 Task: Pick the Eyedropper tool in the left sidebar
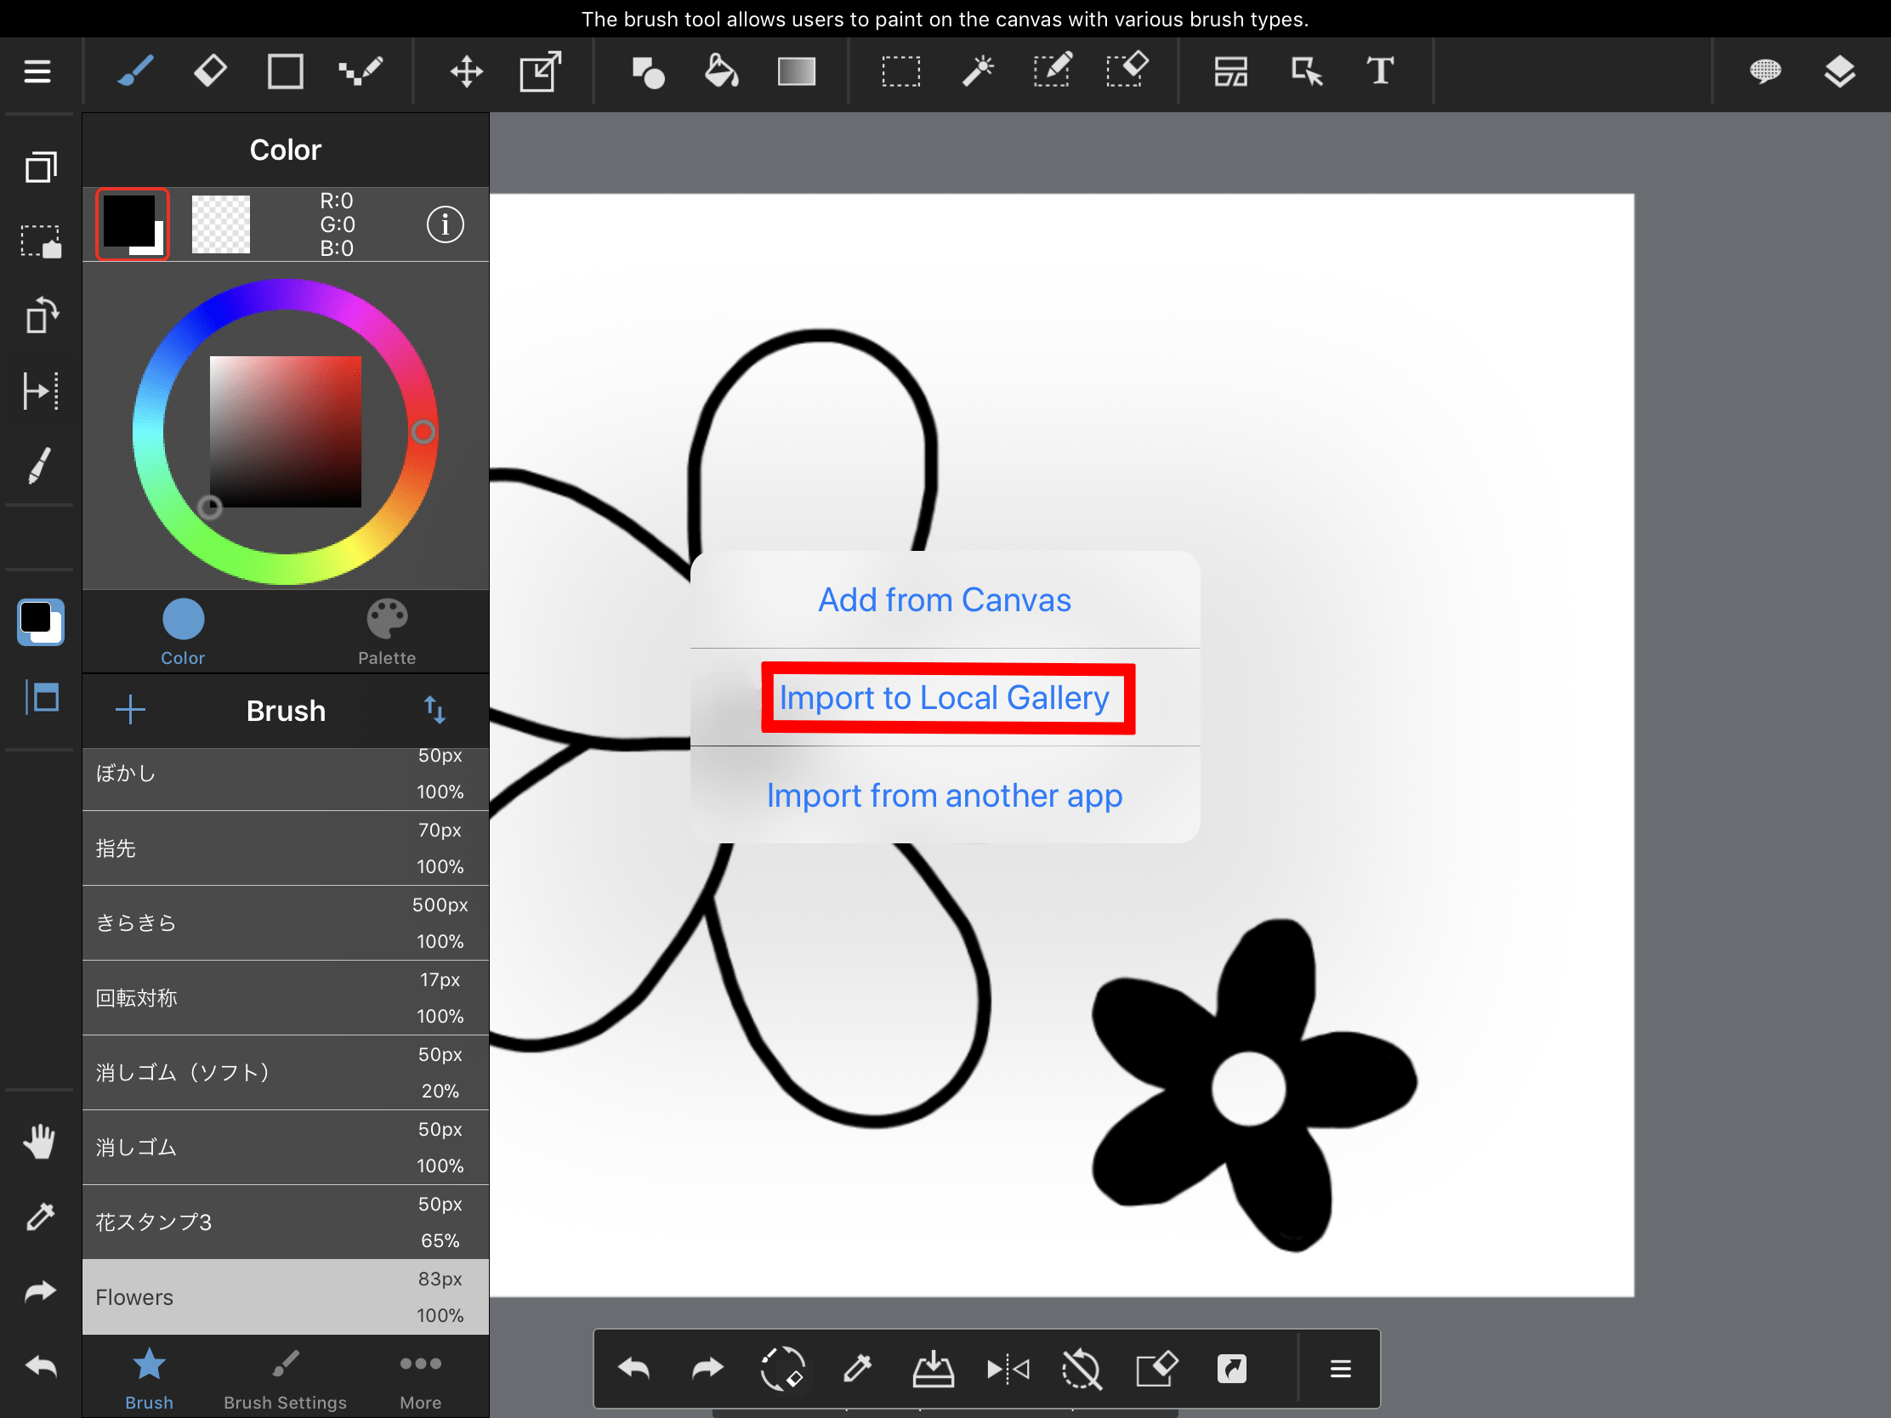[39, 1217]
